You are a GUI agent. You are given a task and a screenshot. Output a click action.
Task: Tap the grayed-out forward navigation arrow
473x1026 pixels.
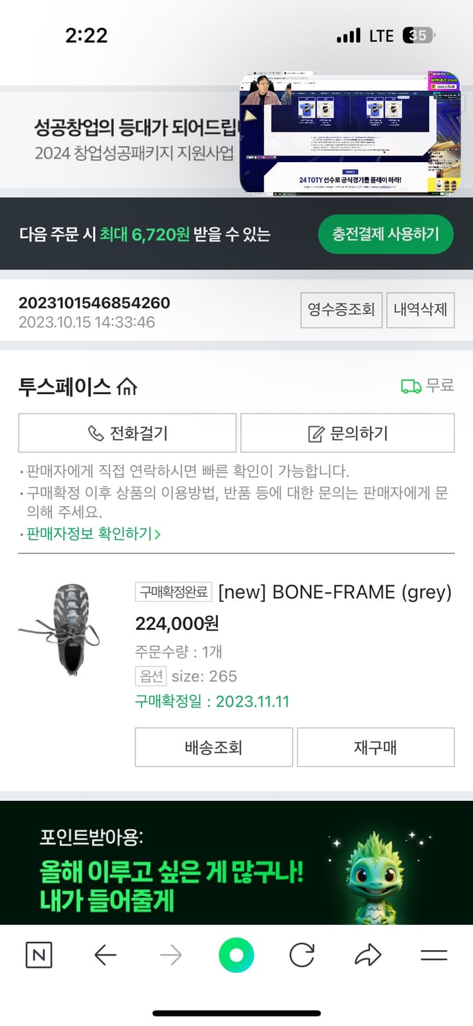[171, 956]
